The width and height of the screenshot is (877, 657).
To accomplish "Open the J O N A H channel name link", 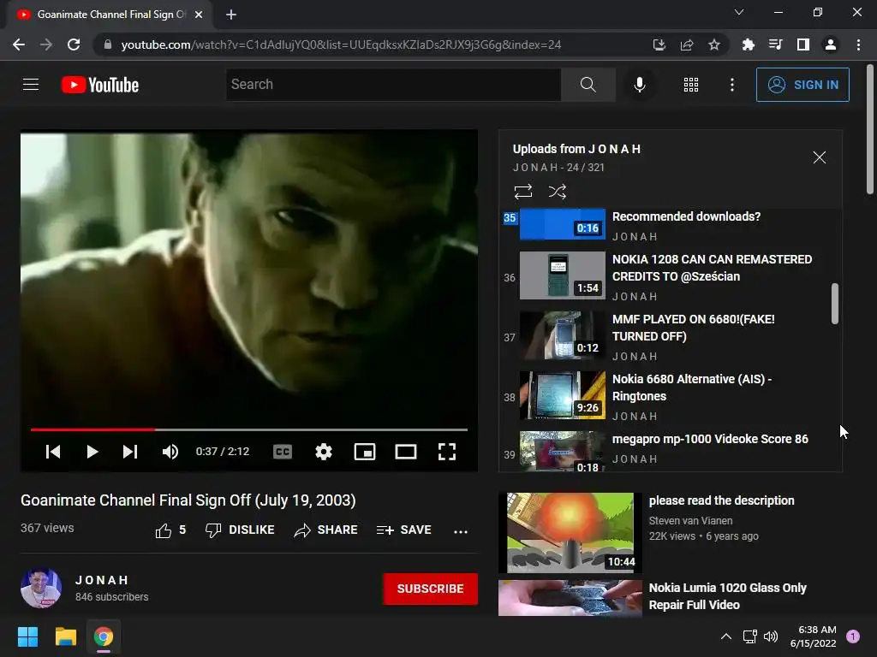I will [102, 580].
